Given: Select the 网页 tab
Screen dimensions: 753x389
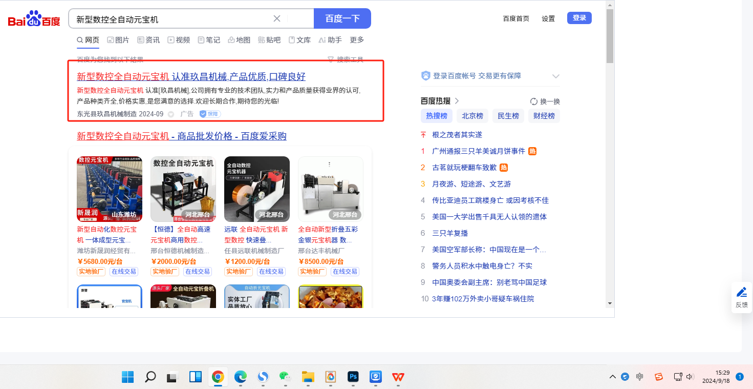Looking at the screenshot, I should pyautogui.click(x=88, y=40).
